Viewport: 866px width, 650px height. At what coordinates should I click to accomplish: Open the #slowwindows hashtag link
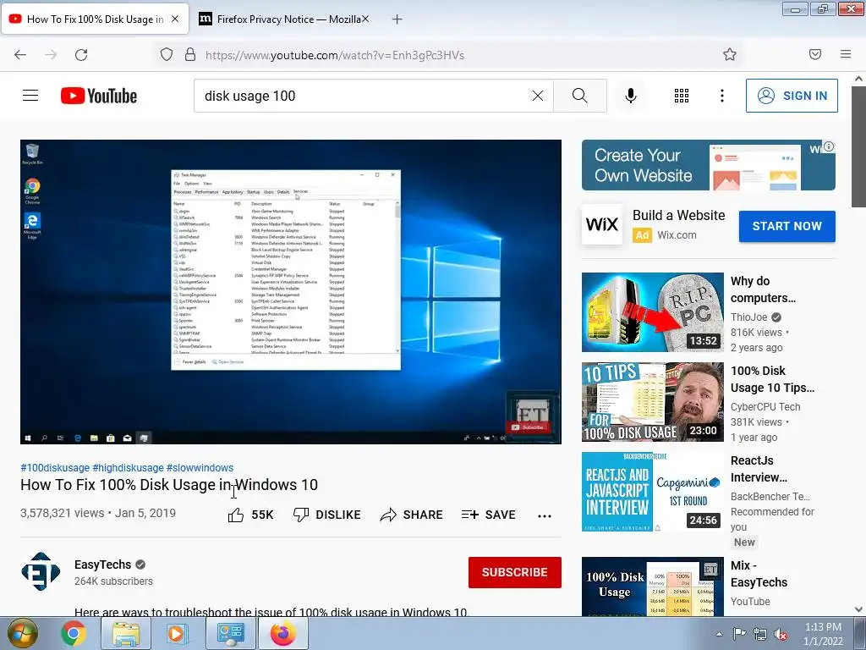[200, 467]
